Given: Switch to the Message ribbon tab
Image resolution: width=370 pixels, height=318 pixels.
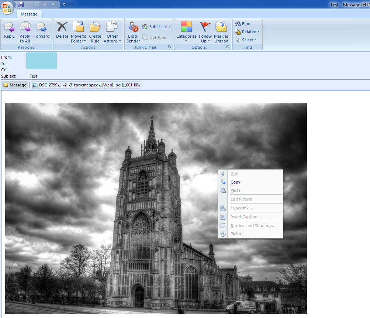Looking at the screenshot, I should pos(29,14).
